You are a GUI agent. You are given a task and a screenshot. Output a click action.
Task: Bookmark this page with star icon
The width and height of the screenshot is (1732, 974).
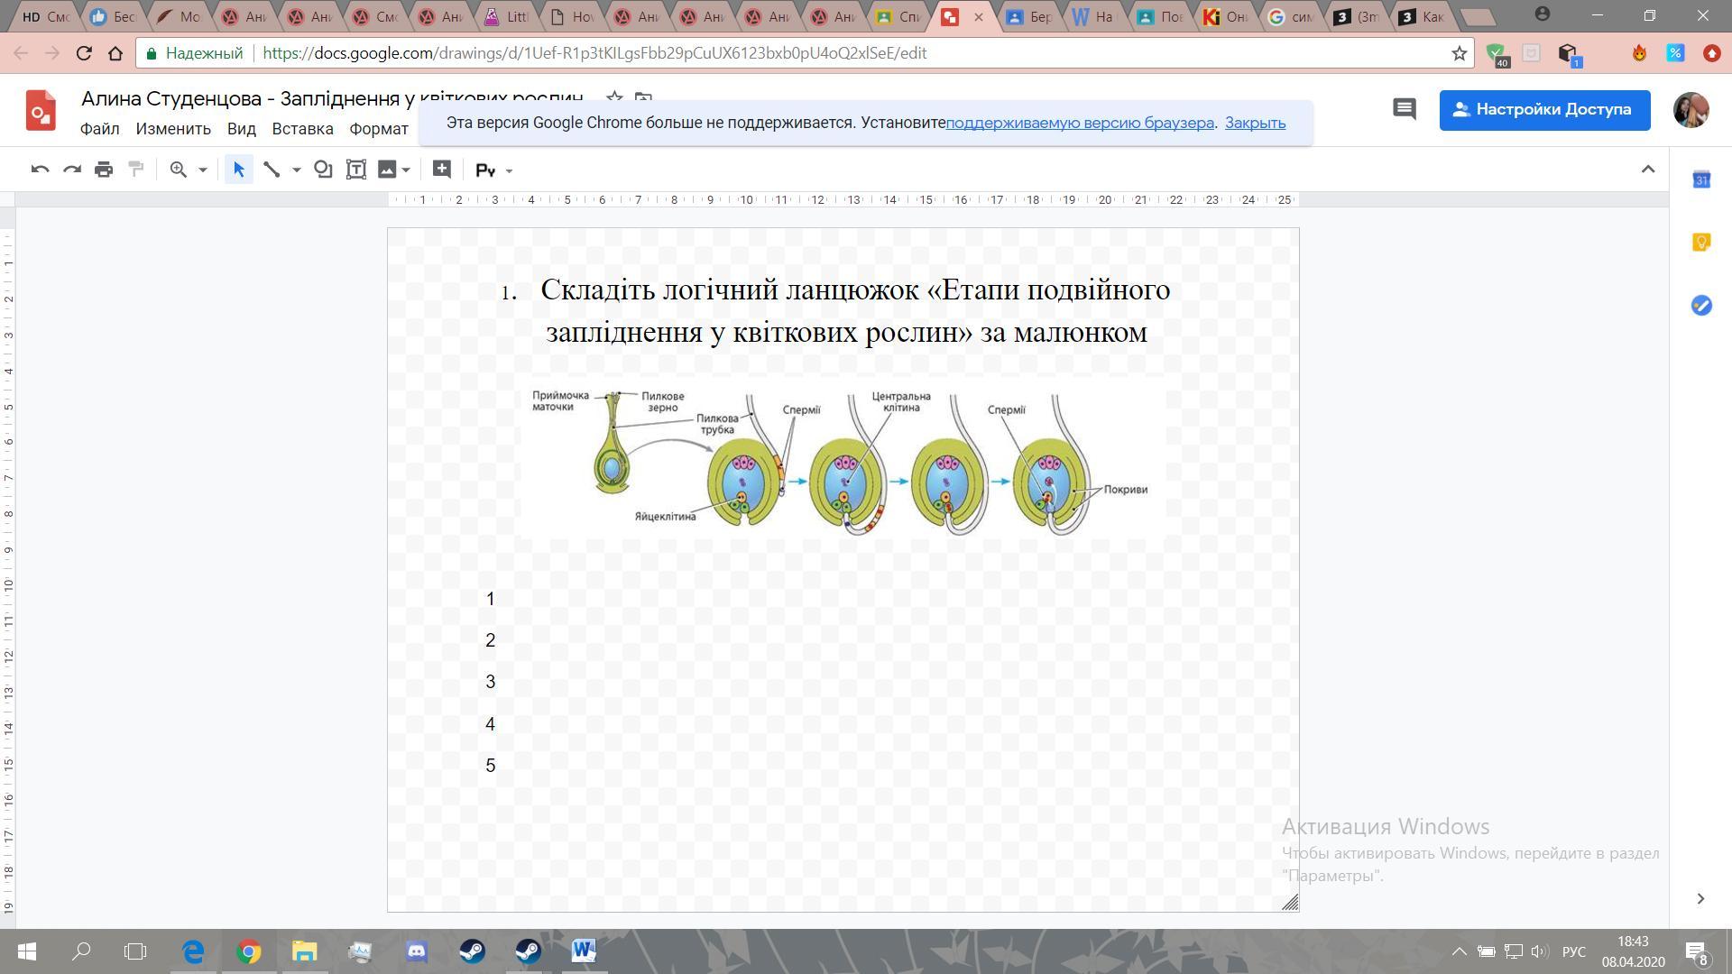point(1459,53)
